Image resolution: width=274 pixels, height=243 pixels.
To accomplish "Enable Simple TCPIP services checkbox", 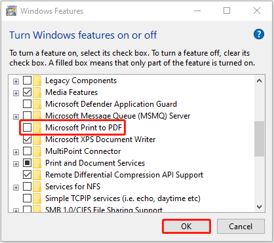I will click(27, 198).
